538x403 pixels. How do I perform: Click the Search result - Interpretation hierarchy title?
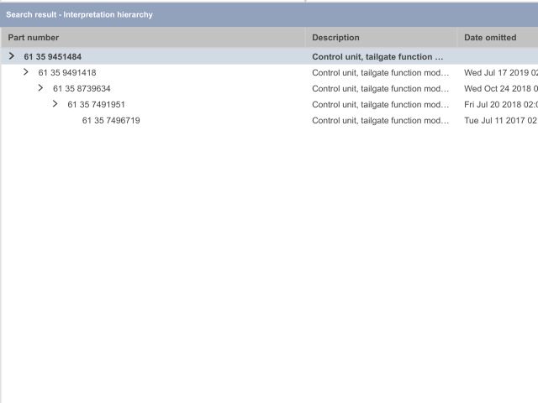pyautogui.click(x=80, y=14)
